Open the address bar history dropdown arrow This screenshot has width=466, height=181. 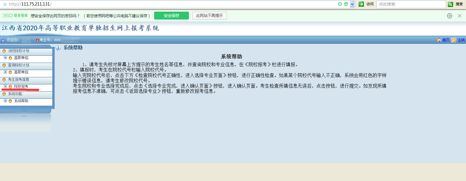click(x=352, y=4)
